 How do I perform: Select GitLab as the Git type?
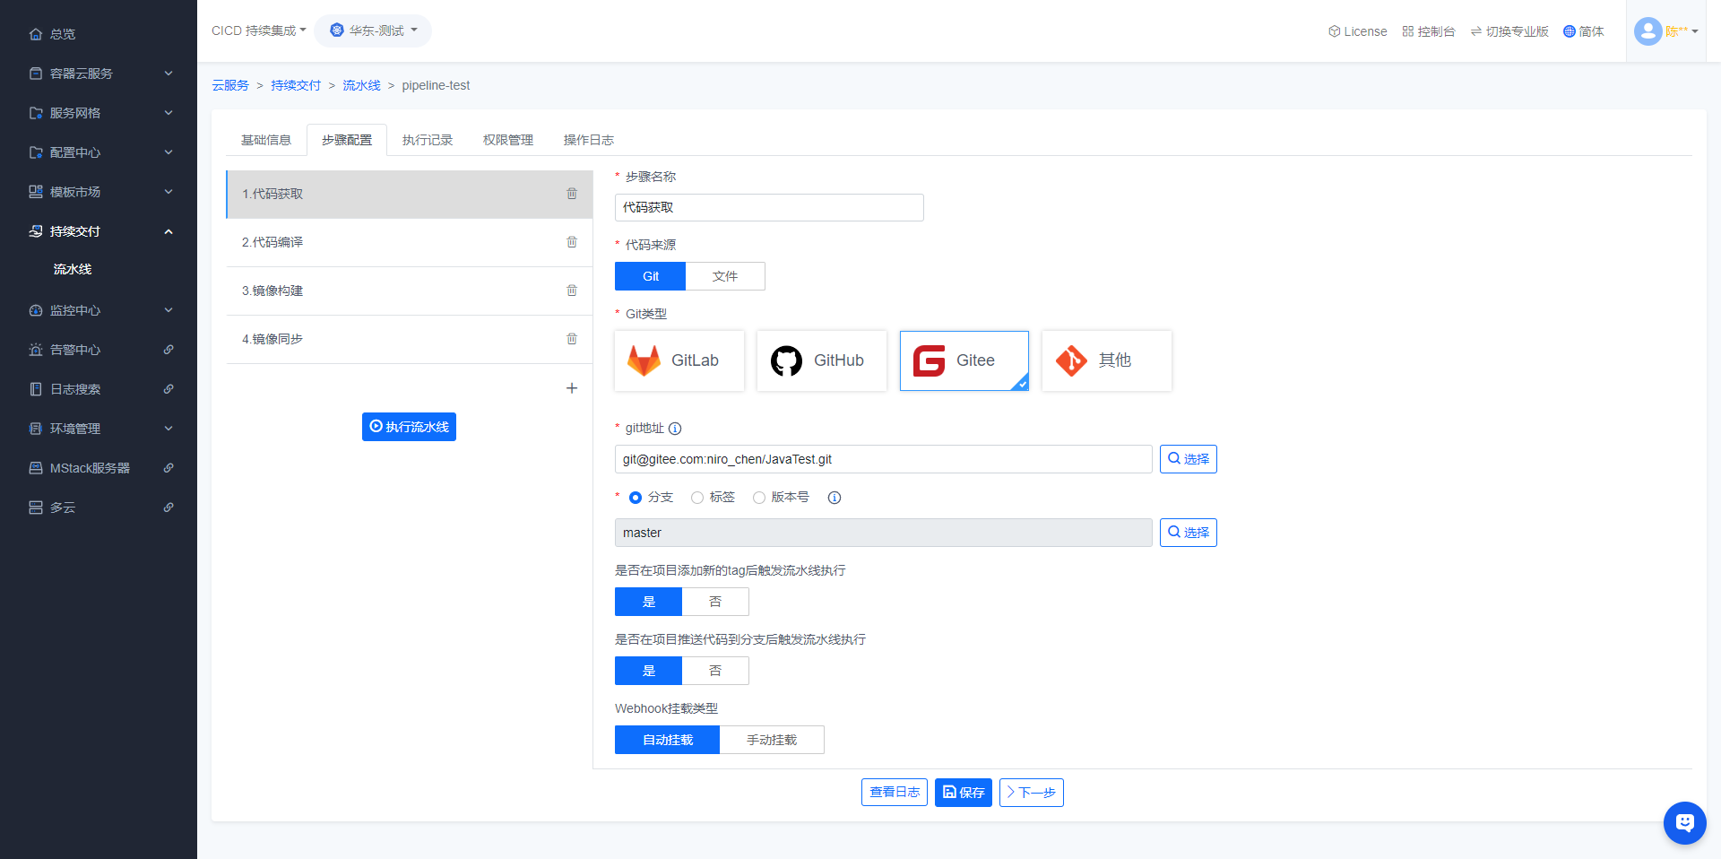coord(679,360)
